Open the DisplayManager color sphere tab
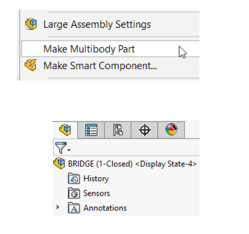This screenshot has height=234, width=249. [x=172, y=130]
